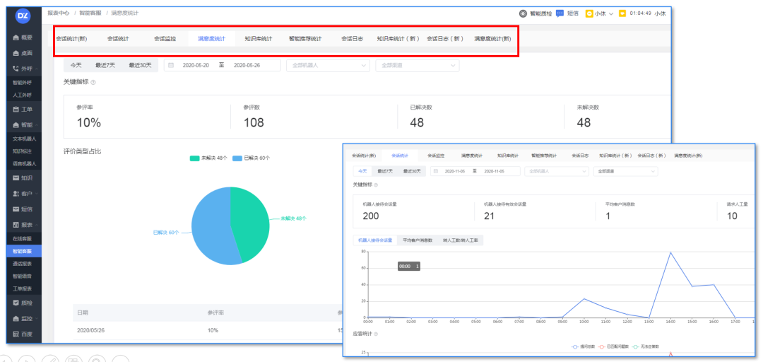Open 桌面 desktop in the sidebar
Screen dimensions: 763x362
coord(22,53)
